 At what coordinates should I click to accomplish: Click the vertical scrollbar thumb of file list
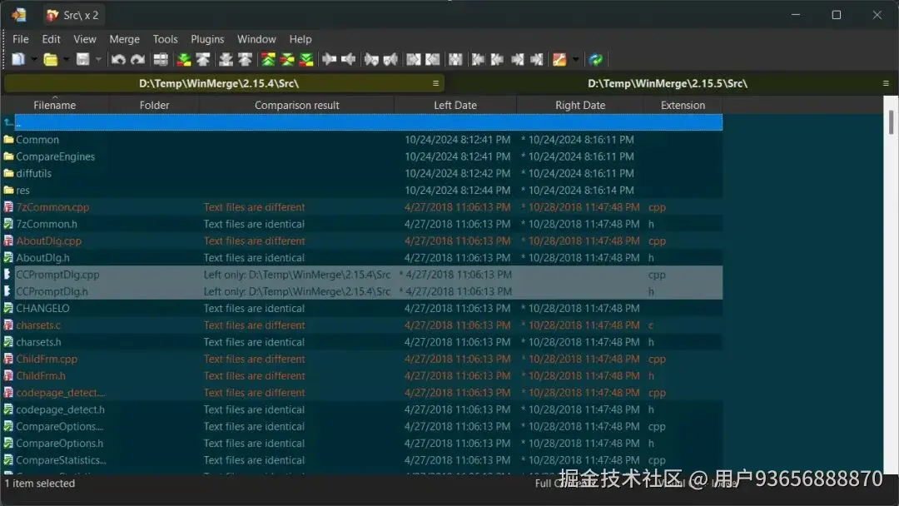click(x=891, y=122)
